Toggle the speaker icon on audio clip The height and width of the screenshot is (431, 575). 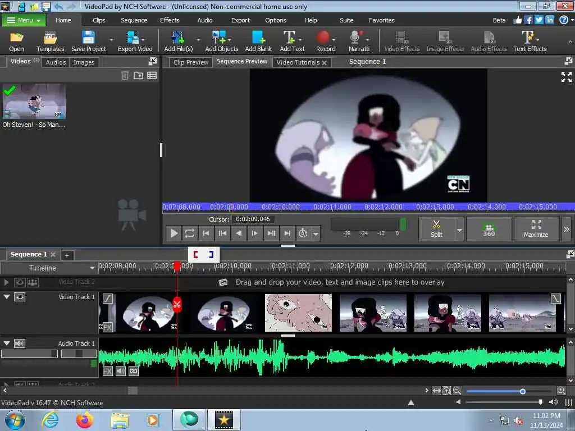[x=121, y=372]
